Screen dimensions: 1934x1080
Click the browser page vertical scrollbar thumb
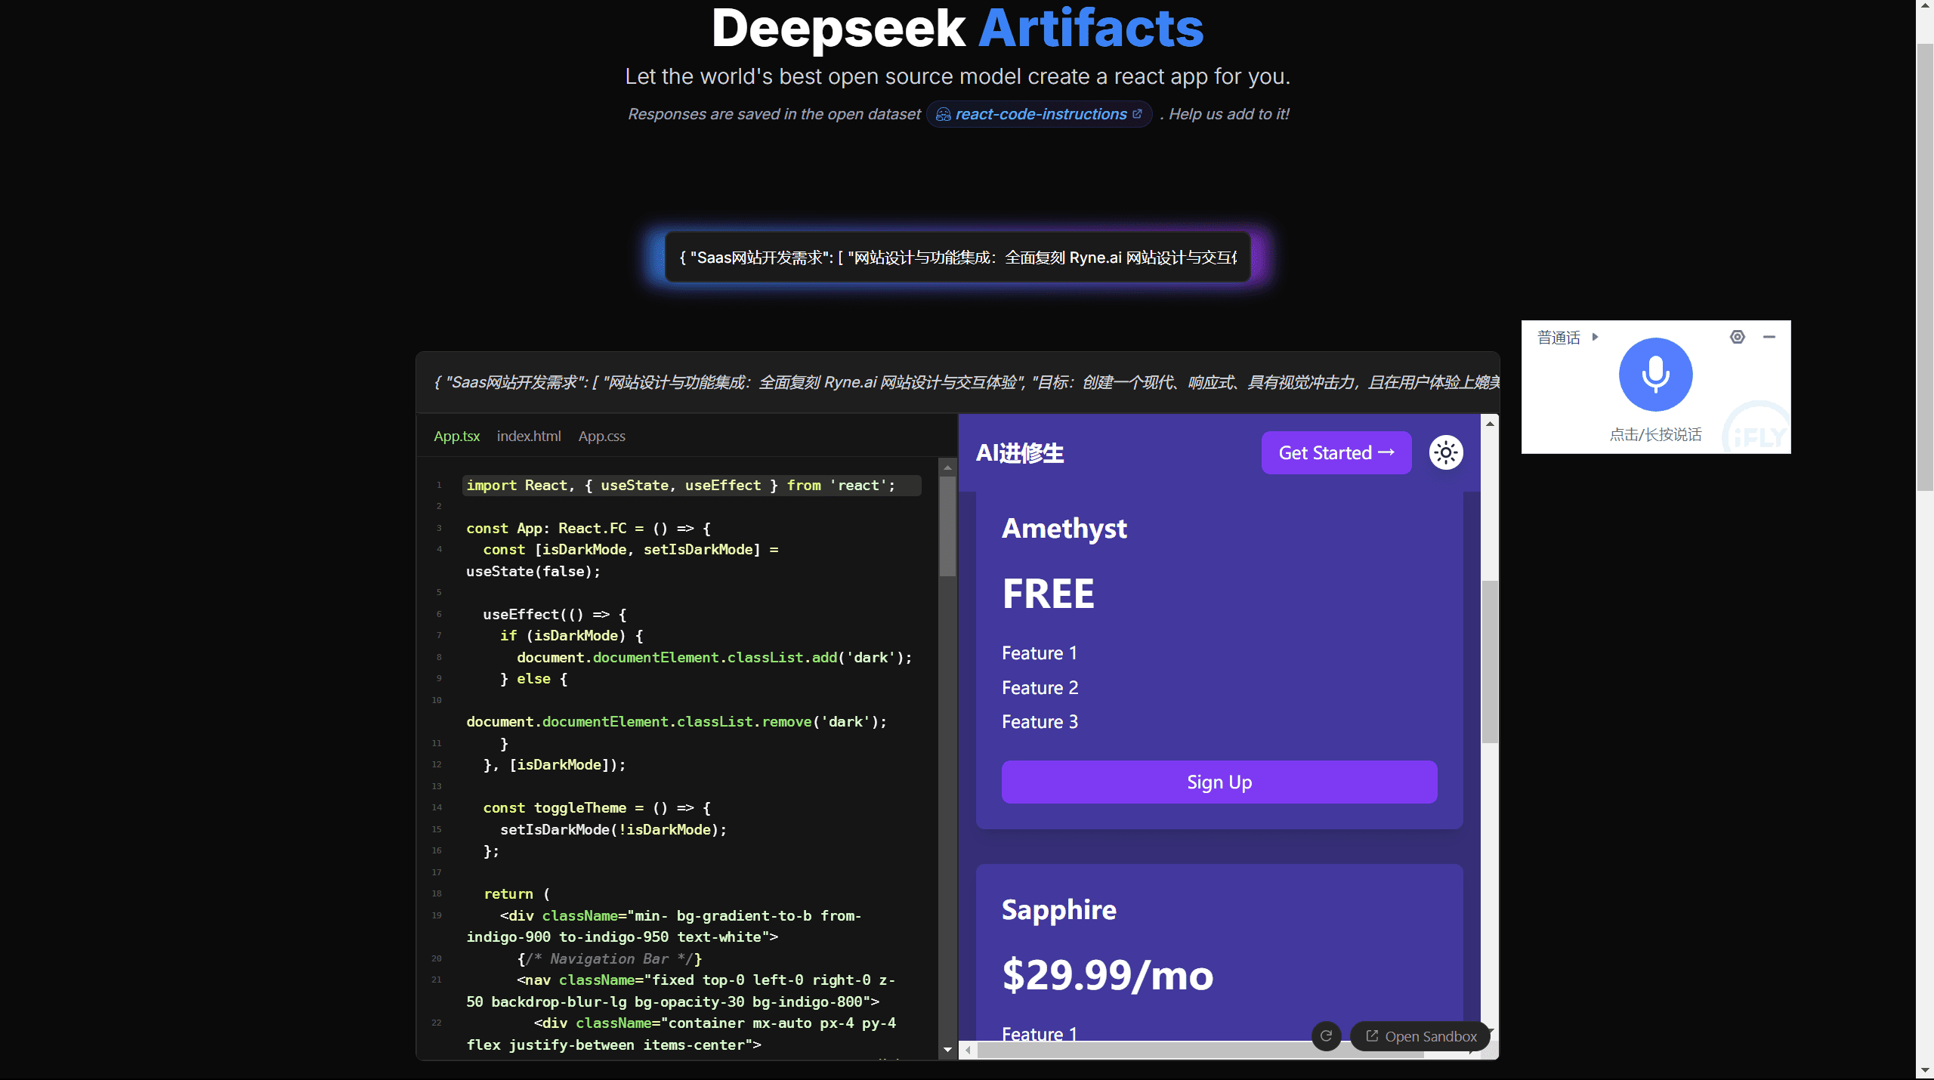tap(1925, 267)
